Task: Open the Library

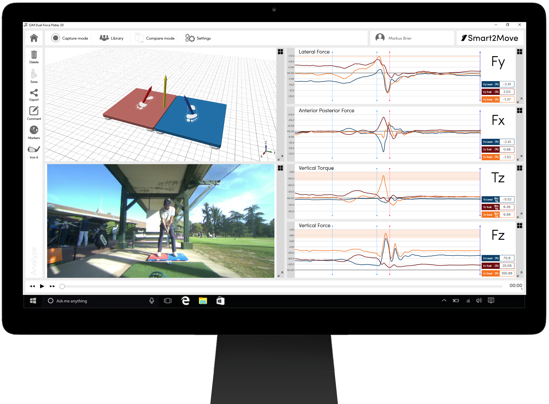Action: tap(111, 38)
